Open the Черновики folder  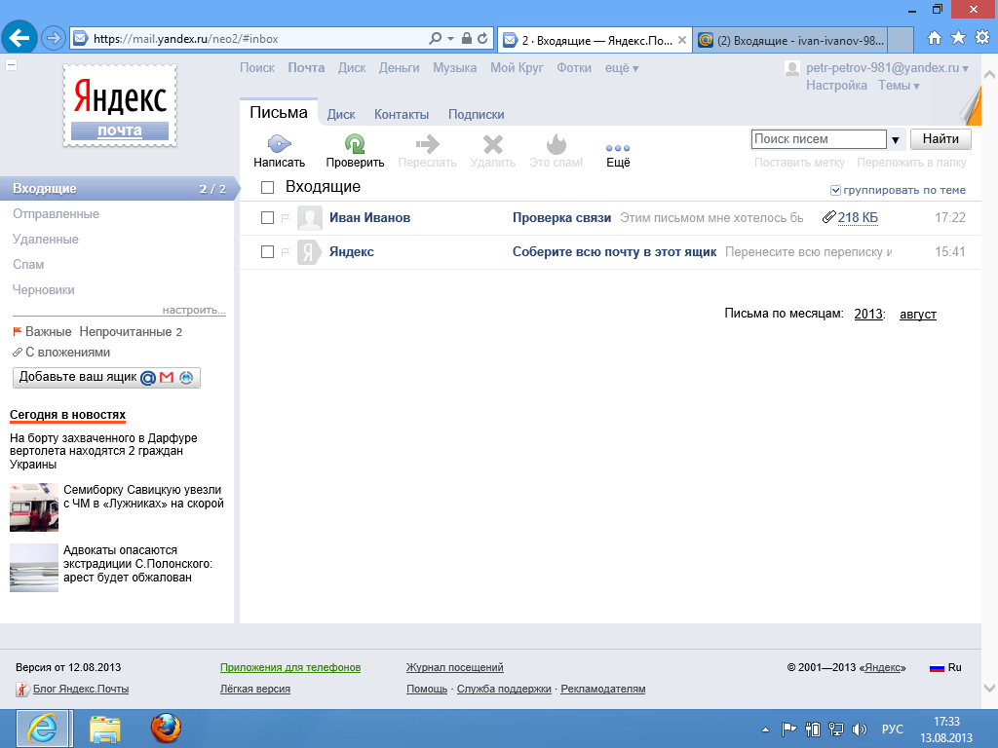pyautogui.click(x=44, y=290)
